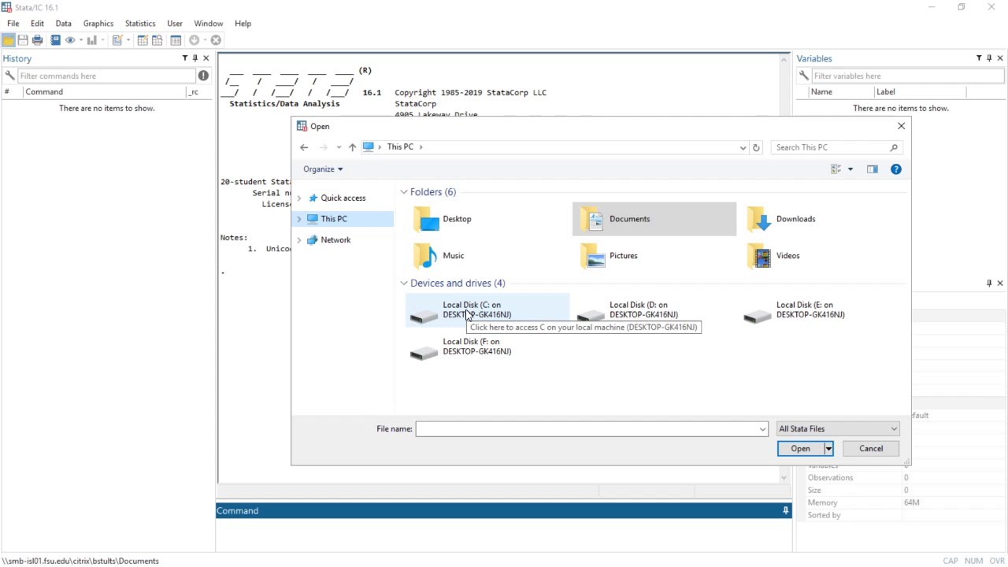Screen dimensions: 1008x567
Task: Click the Variables panel pin icon
Action: 989,58
